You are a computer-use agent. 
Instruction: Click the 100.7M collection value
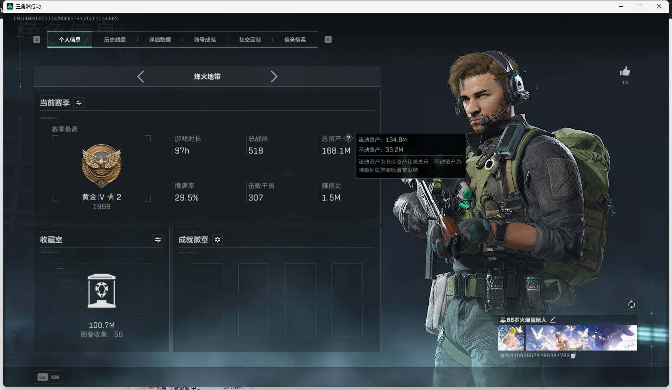(102, 325)
